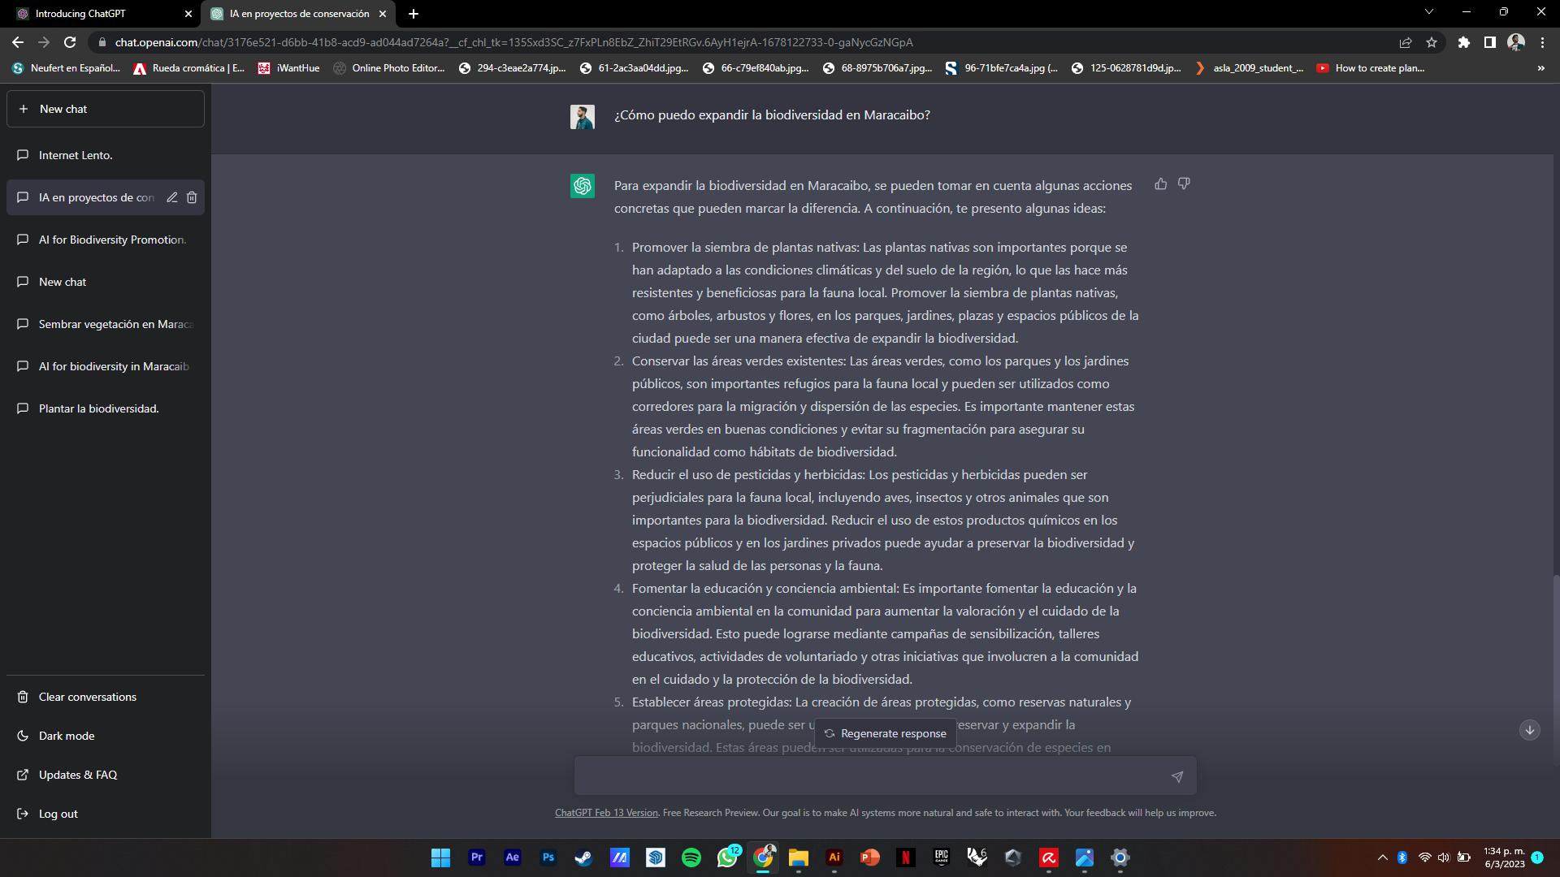Open the Chrome profile avatar
The width and height of the screenshot is (1560, 877).
click(x=1516, y=42)
